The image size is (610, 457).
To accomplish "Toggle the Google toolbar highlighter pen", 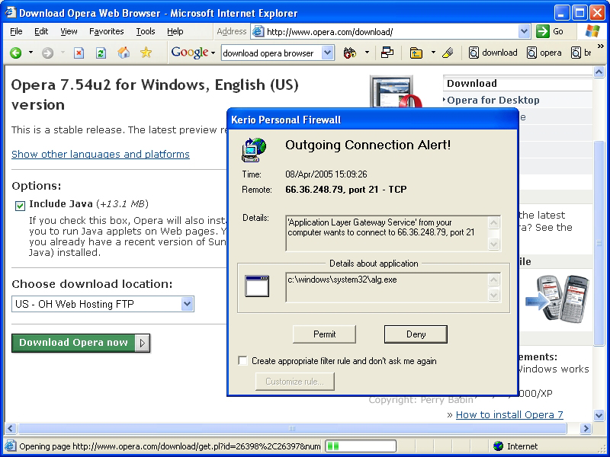I will click(448, 53).
